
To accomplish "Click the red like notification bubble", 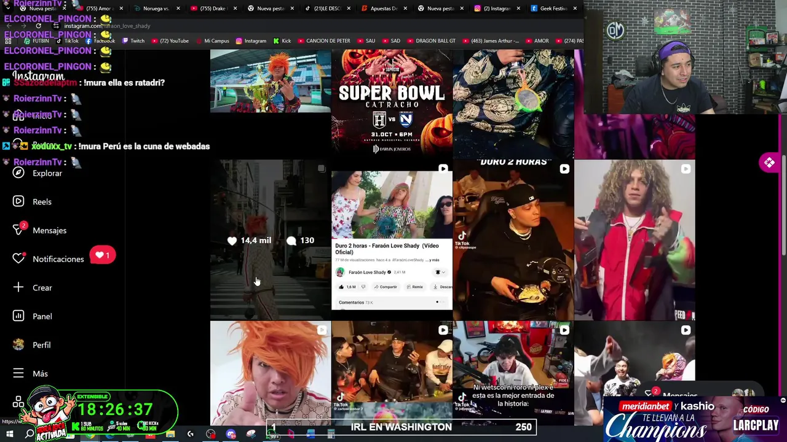I will click(x=103, y=255).
